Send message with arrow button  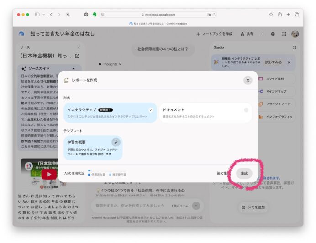(196, 206)
